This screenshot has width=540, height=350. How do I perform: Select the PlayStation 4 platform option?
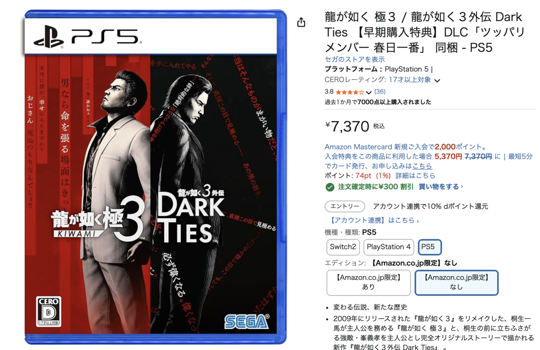(389, 247)
